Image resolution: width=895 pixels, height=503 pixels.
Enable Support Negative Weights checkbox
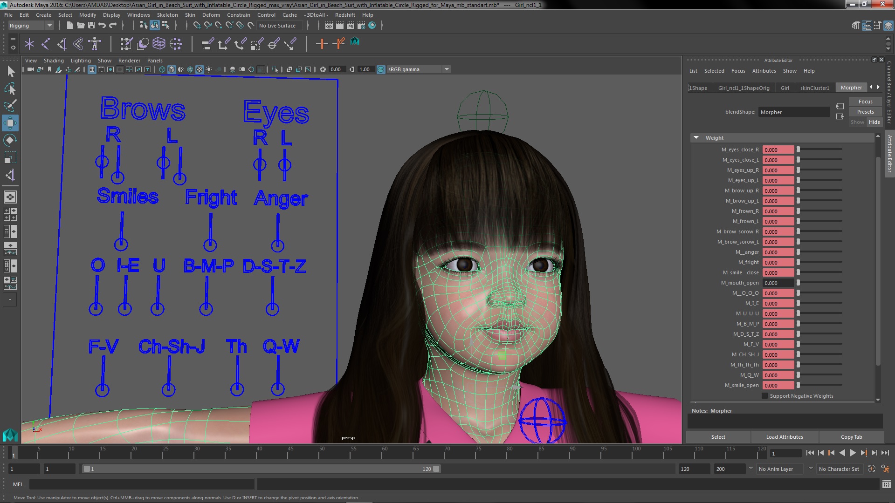764,396
